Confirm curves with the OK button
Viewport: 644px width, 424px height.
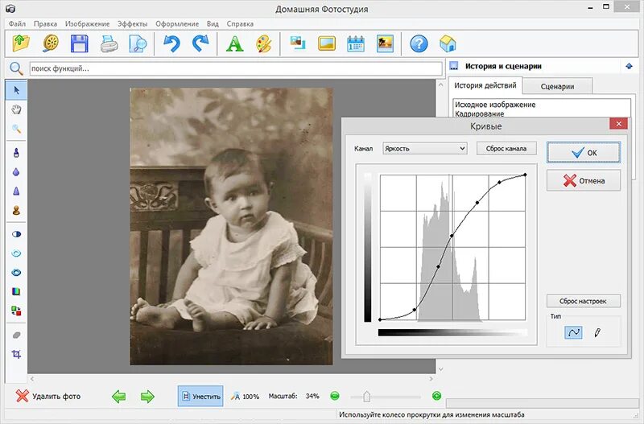[583, 153]
